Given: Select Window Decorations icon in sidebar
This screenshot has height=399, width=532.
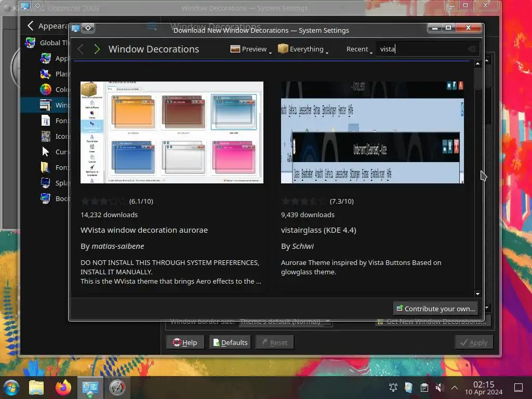Looking at the screenshot, I should pos(46,105).
